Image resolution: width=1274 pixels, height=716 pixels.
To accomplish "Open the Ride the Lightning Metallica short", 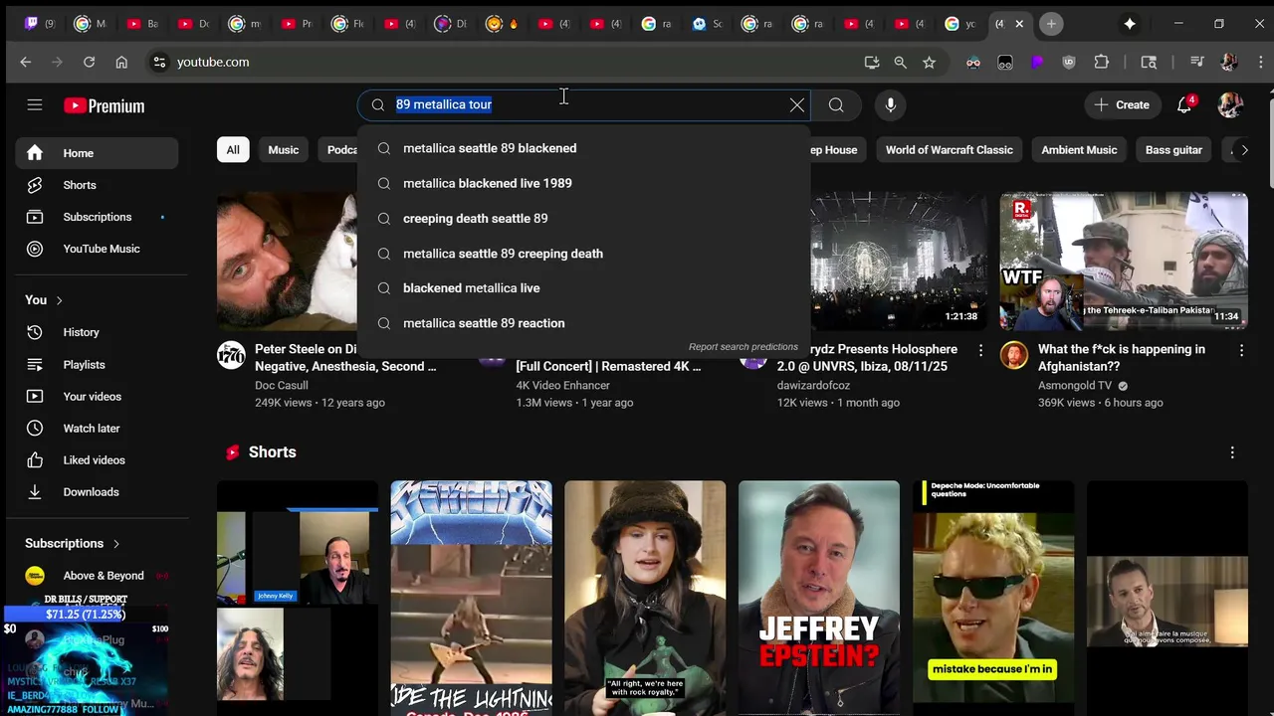I will 471,597.
